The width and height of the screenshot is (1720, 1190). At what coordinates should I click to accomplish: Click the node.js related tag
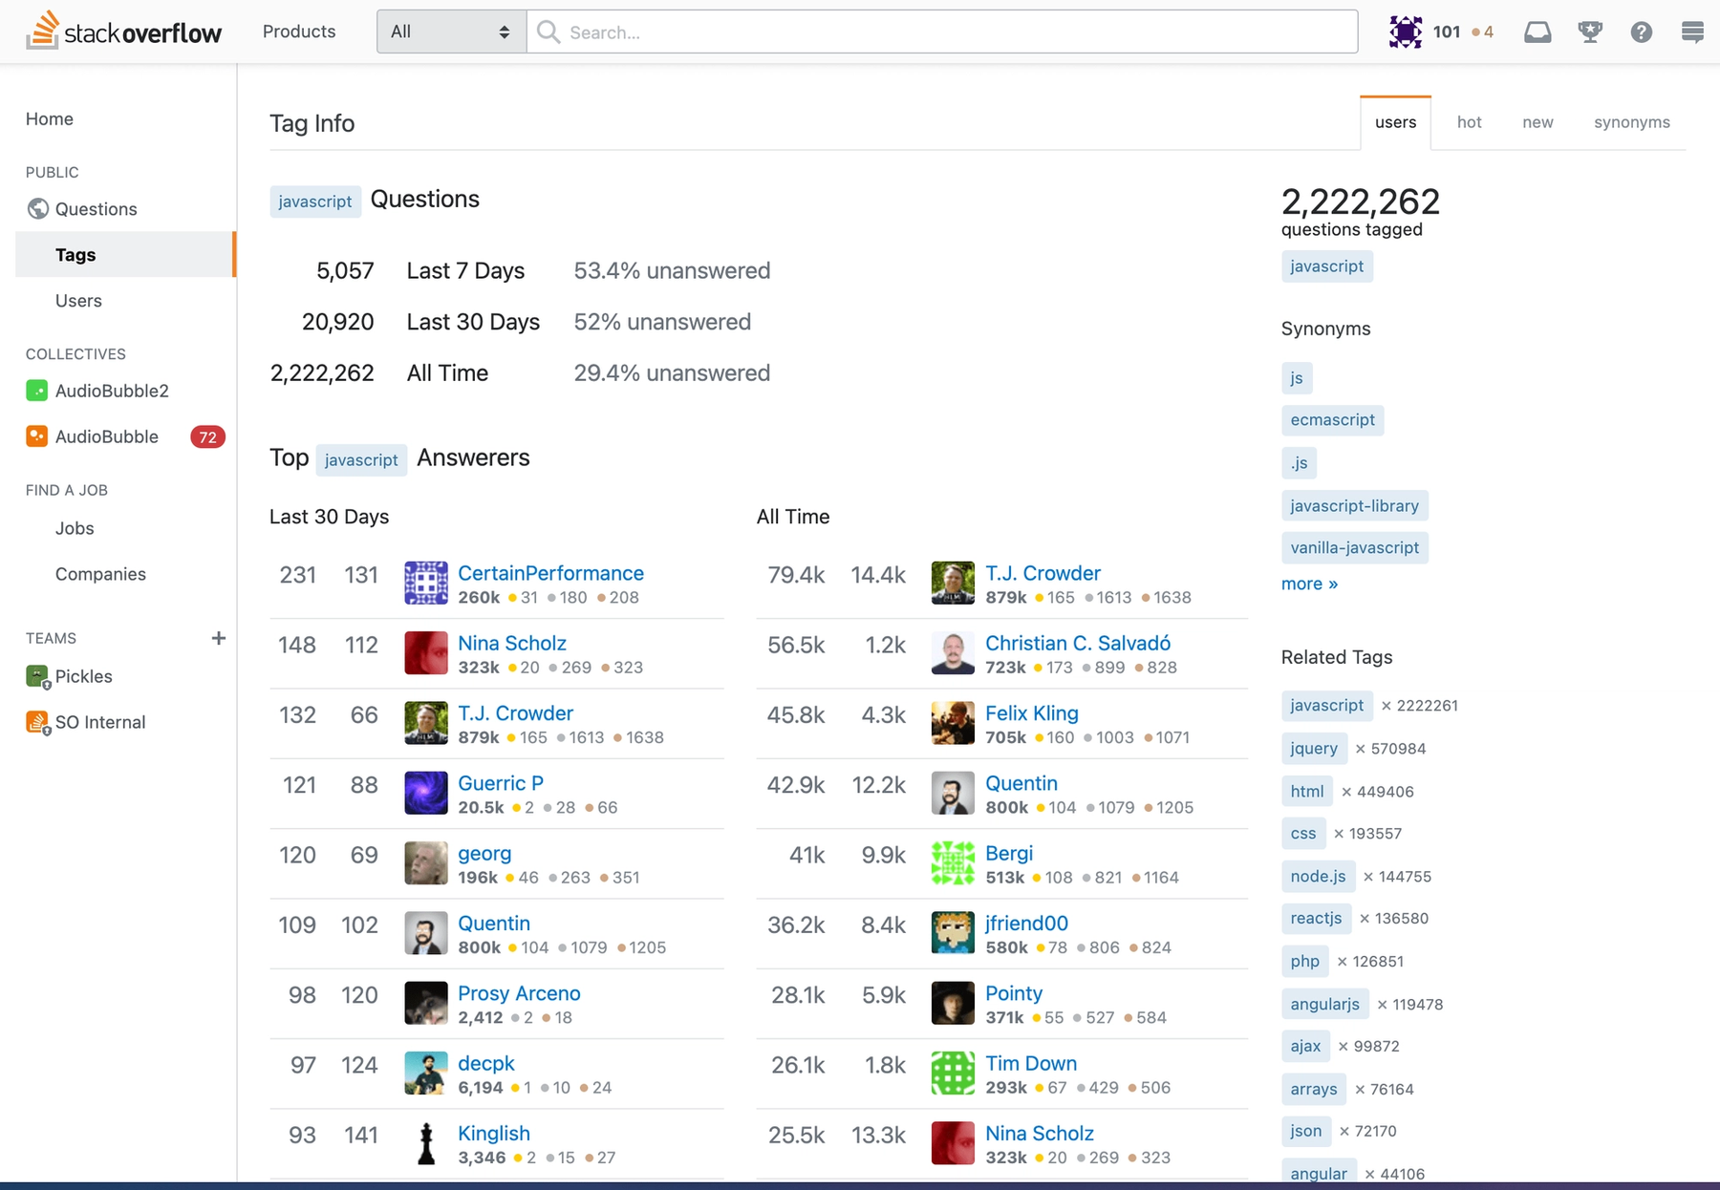[1318, 876]
